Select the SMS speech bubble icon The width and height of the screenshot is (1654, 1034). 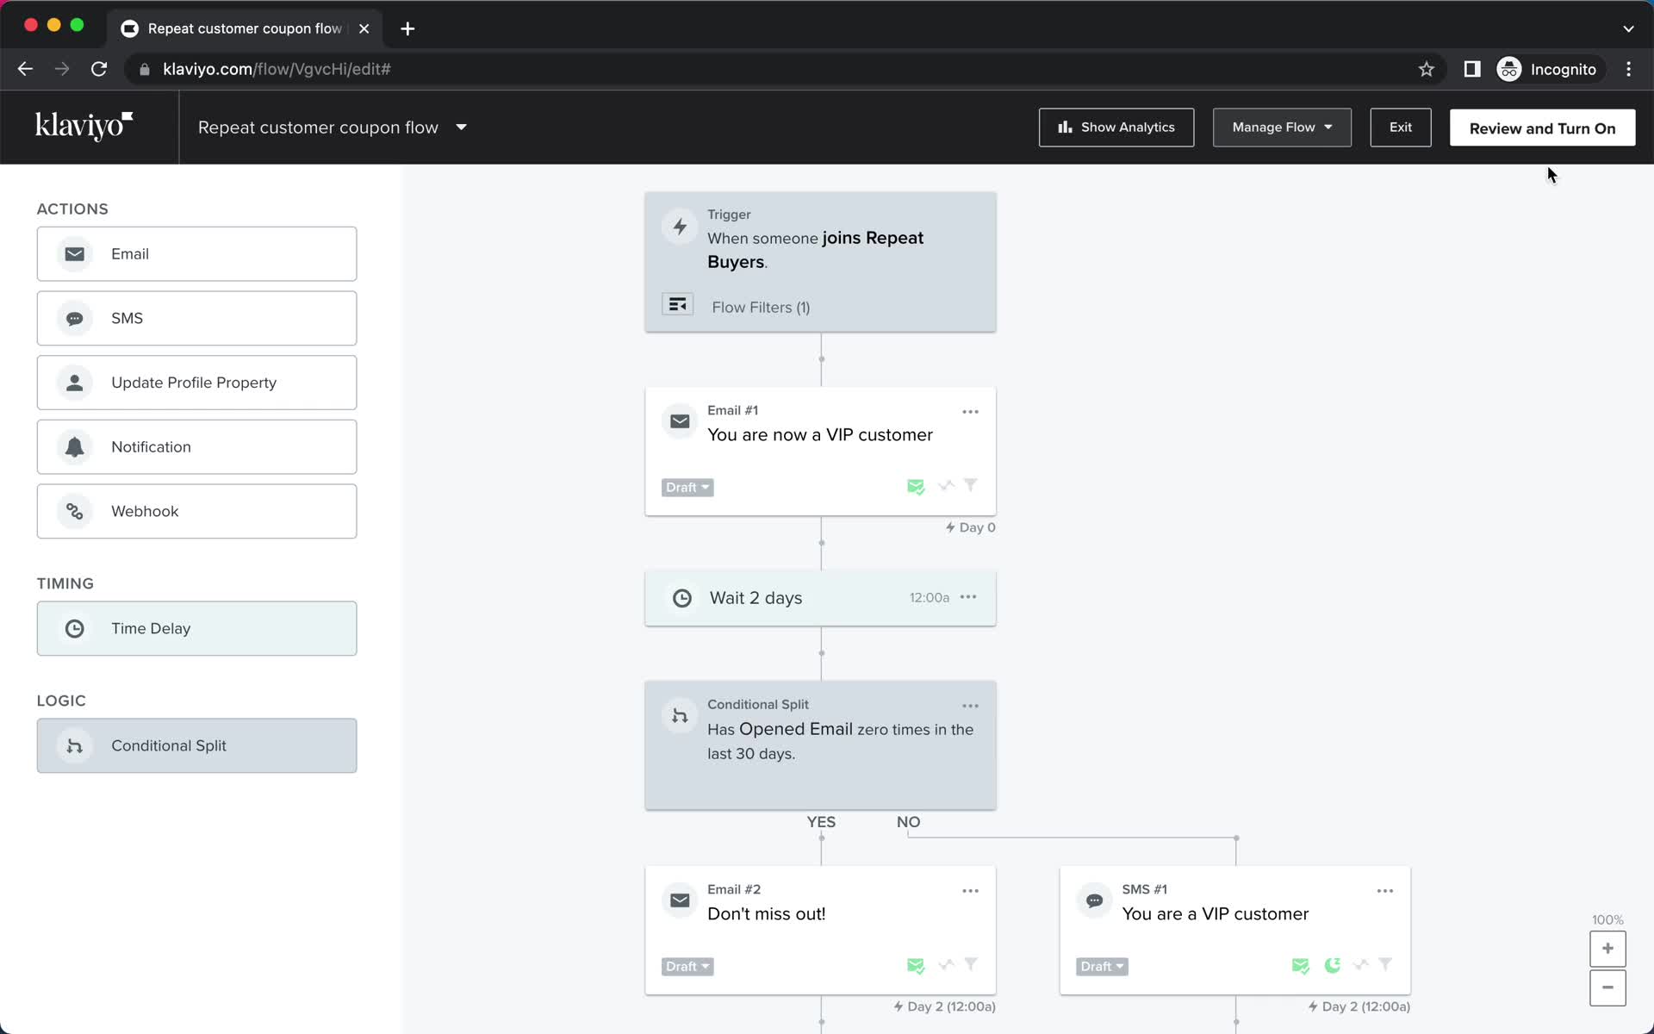click(75, 319)
